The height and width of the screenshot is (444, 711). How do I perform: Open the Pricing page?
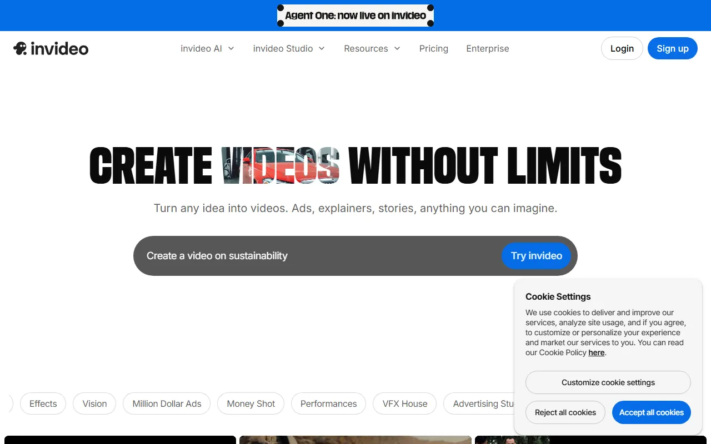pos(434,49)
